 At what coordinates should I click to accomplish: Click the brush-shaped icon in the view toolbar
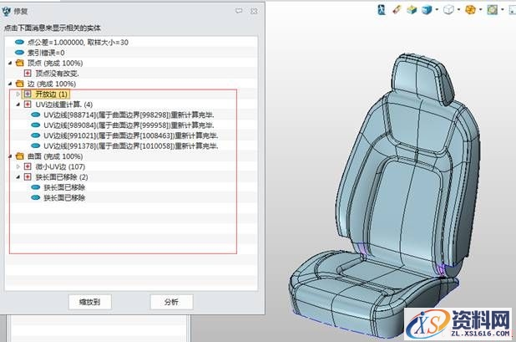pos(397,10)
